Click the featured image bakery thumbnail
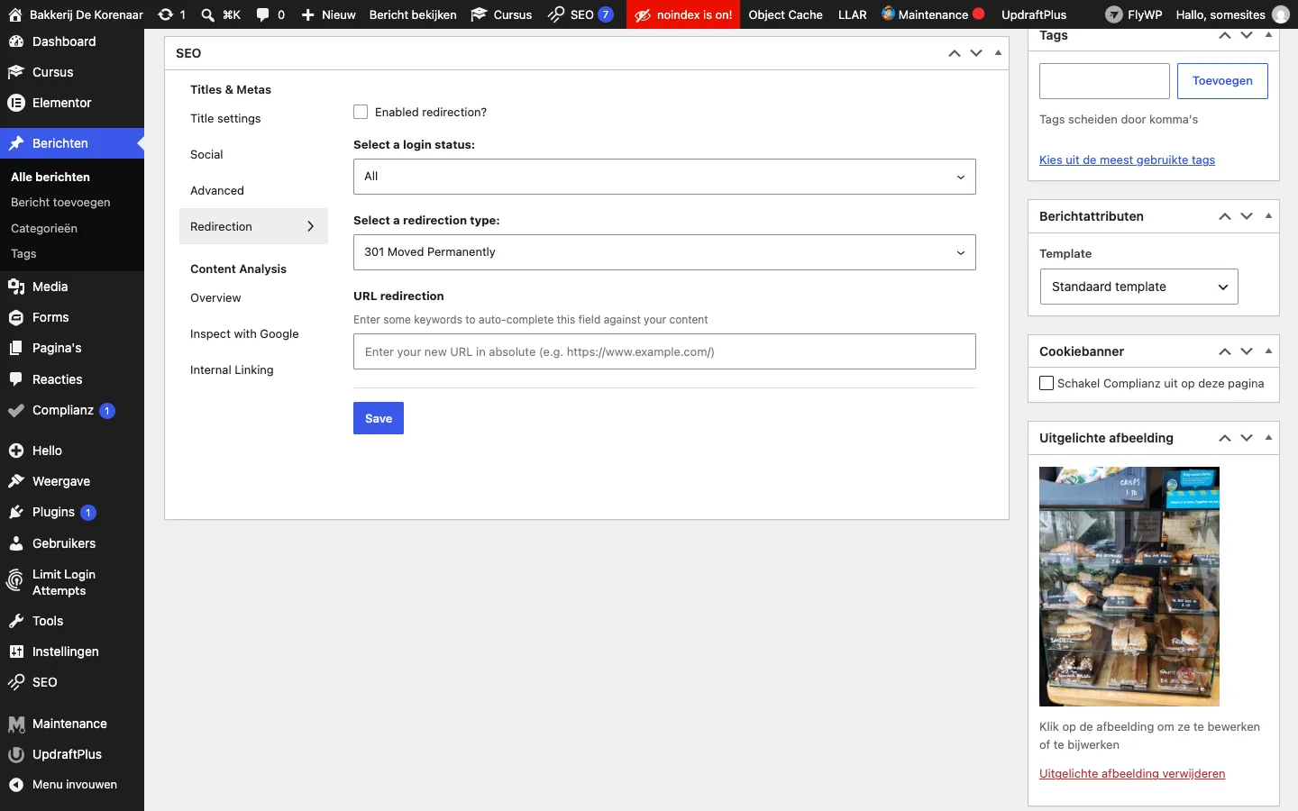The height and width of the screenshot is (811, 1298). click(1129, 587)
